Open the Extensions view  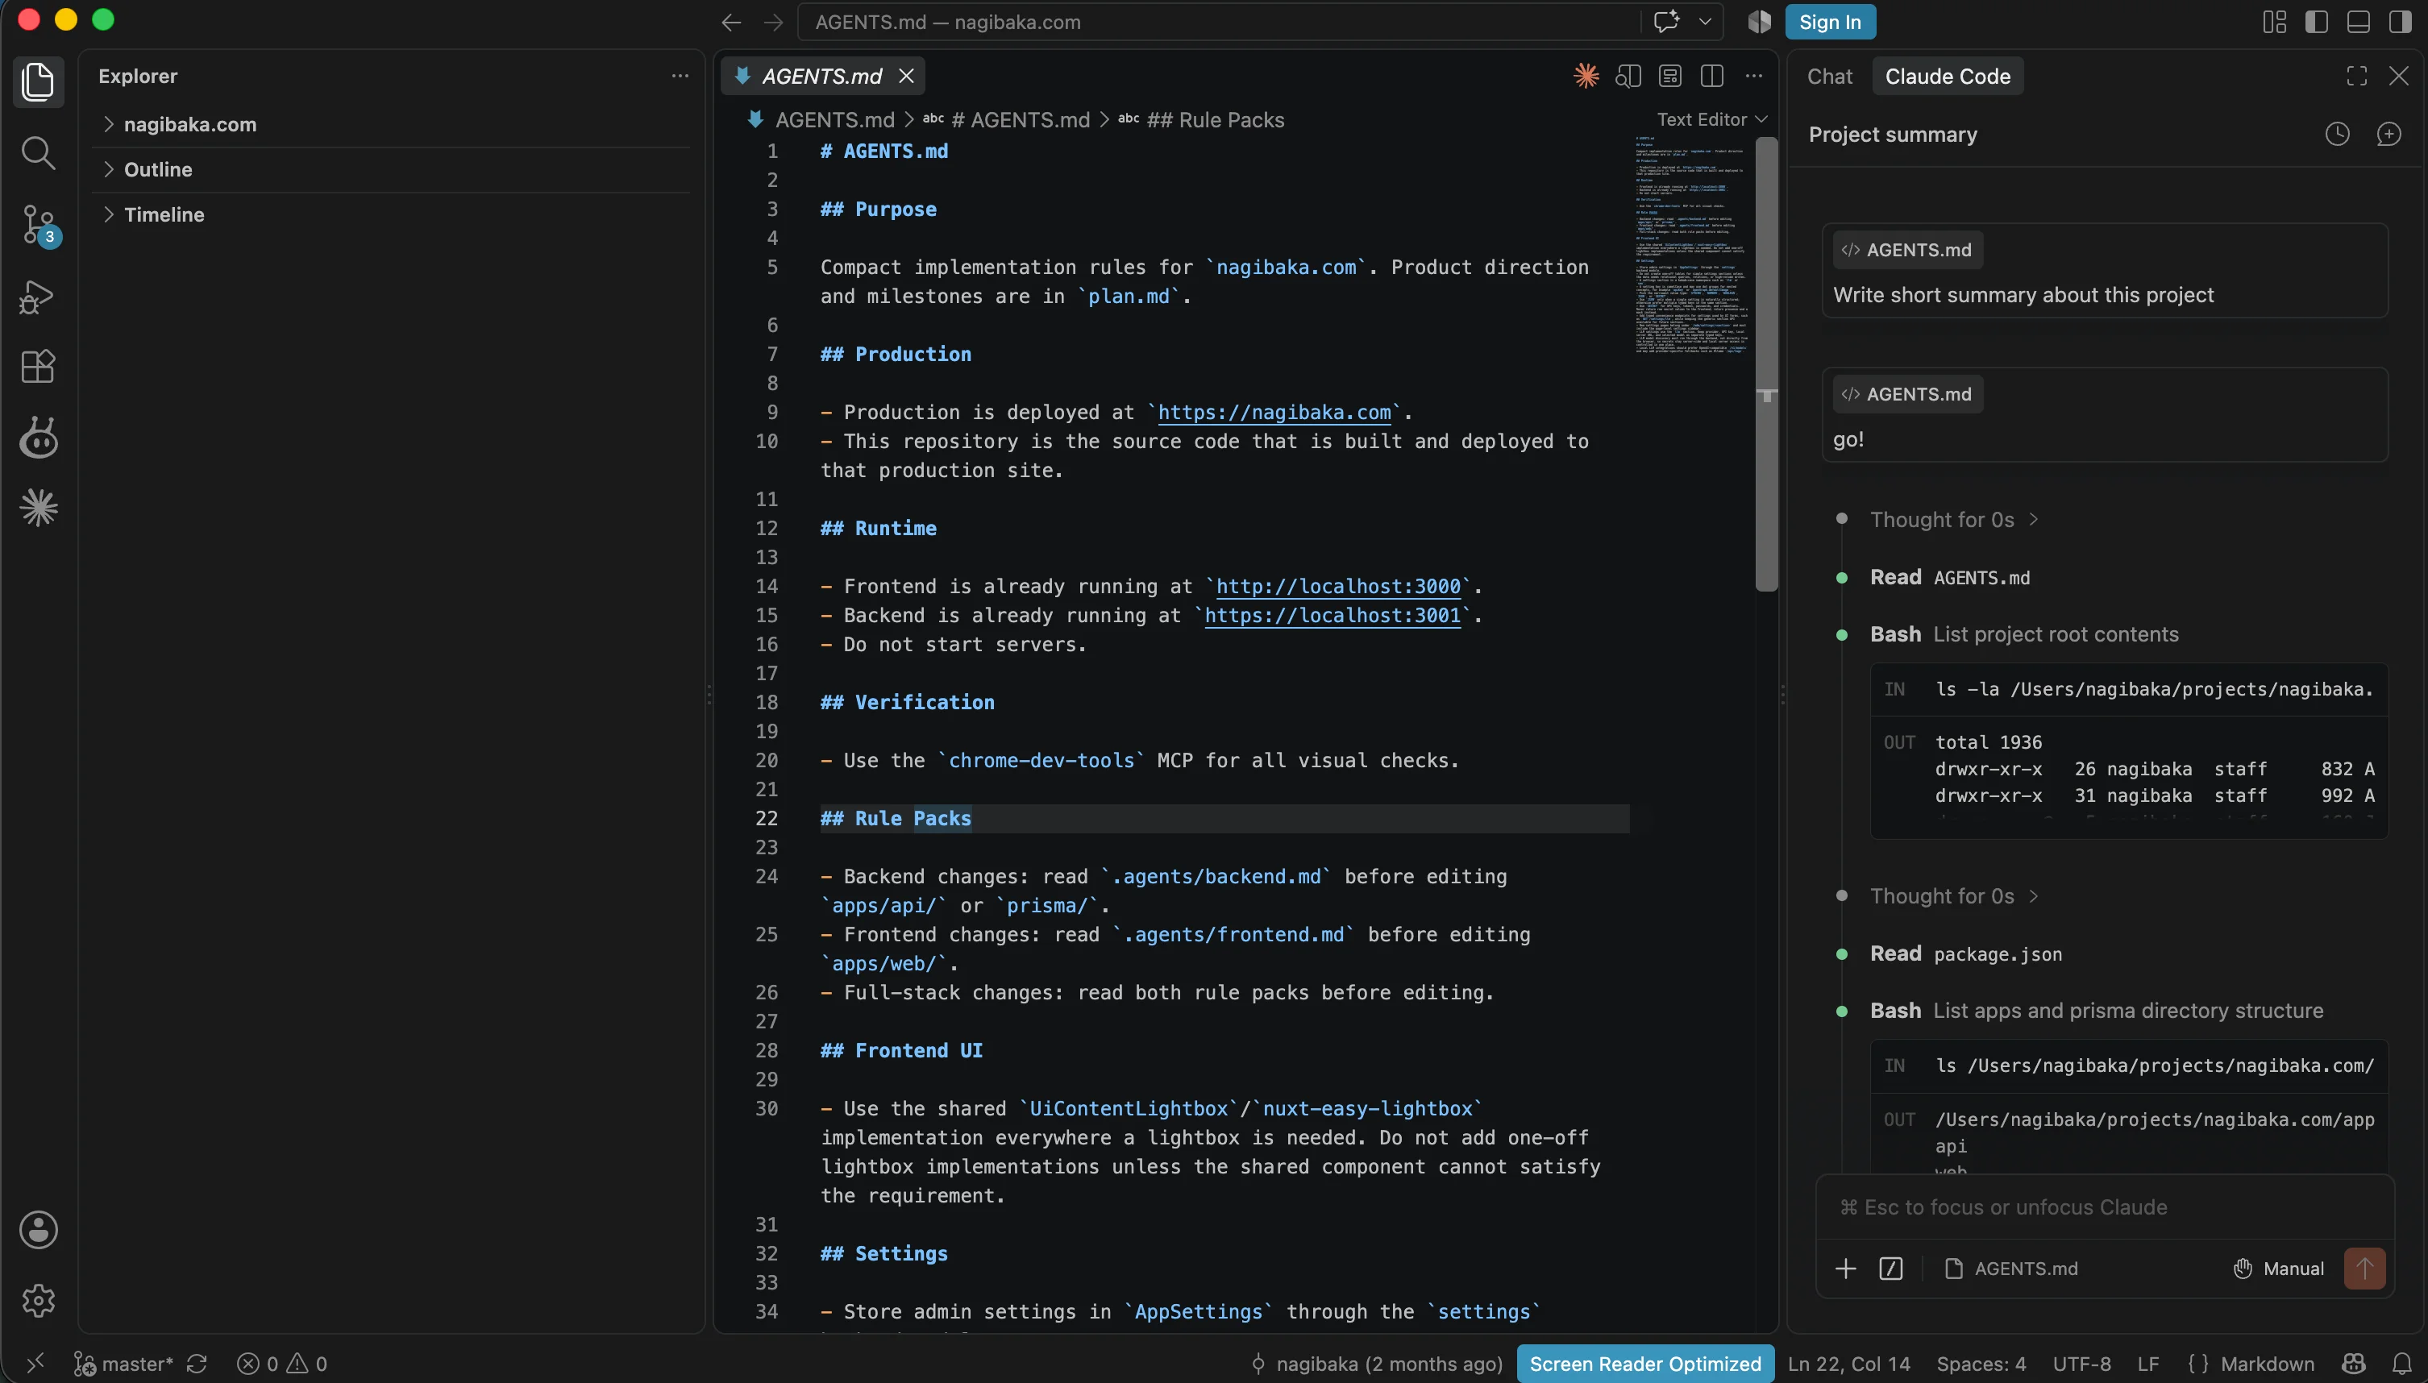pyautogui.click(x=38, y=367)
